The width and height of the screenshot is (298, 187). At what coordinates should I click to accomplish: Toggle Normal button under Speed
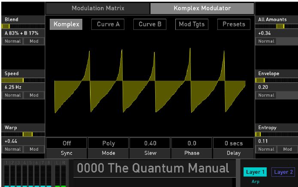tap(12, 95)
